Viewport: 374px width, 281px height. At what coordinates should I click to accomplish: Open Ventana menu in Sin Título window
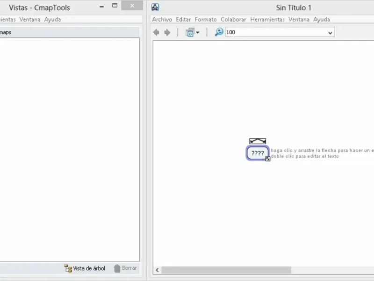point(299,19)
